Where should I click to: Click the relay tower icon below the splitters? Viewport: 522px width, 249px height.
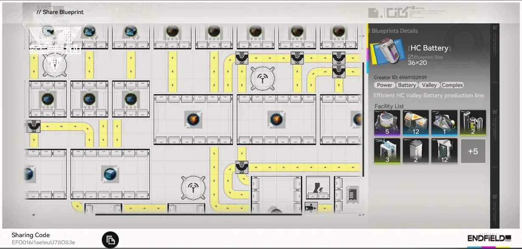(x=263, y=78)
